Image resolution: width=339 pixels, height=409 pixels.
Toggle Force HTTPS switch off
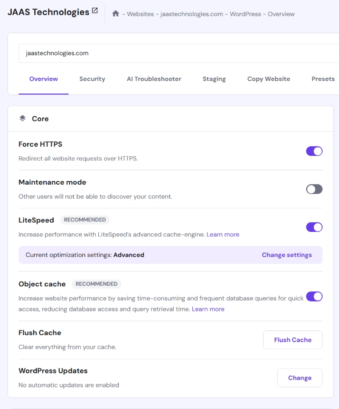pyautogui.click(x=314, y=151)
